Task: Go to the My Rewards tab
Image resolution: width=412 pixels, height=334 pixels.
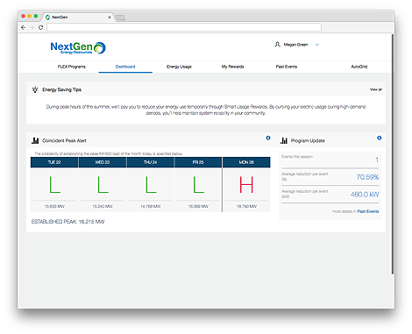Action: (232, 67)
